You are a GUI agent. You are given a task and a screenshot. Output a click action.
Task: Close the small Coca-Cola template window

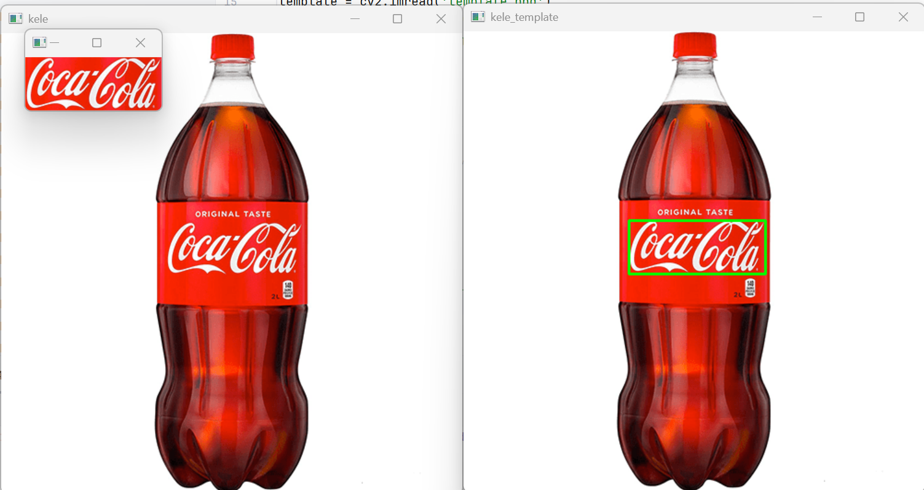pos(140,42)
